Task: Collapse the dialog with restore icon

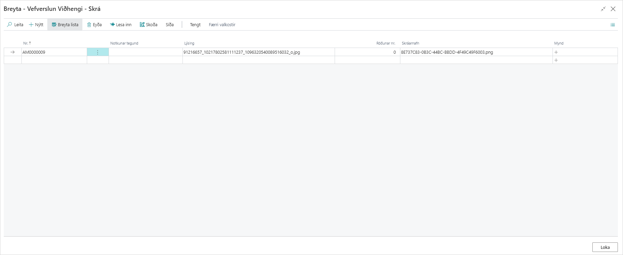Action: pyautogui.click(x=603, y=9)
